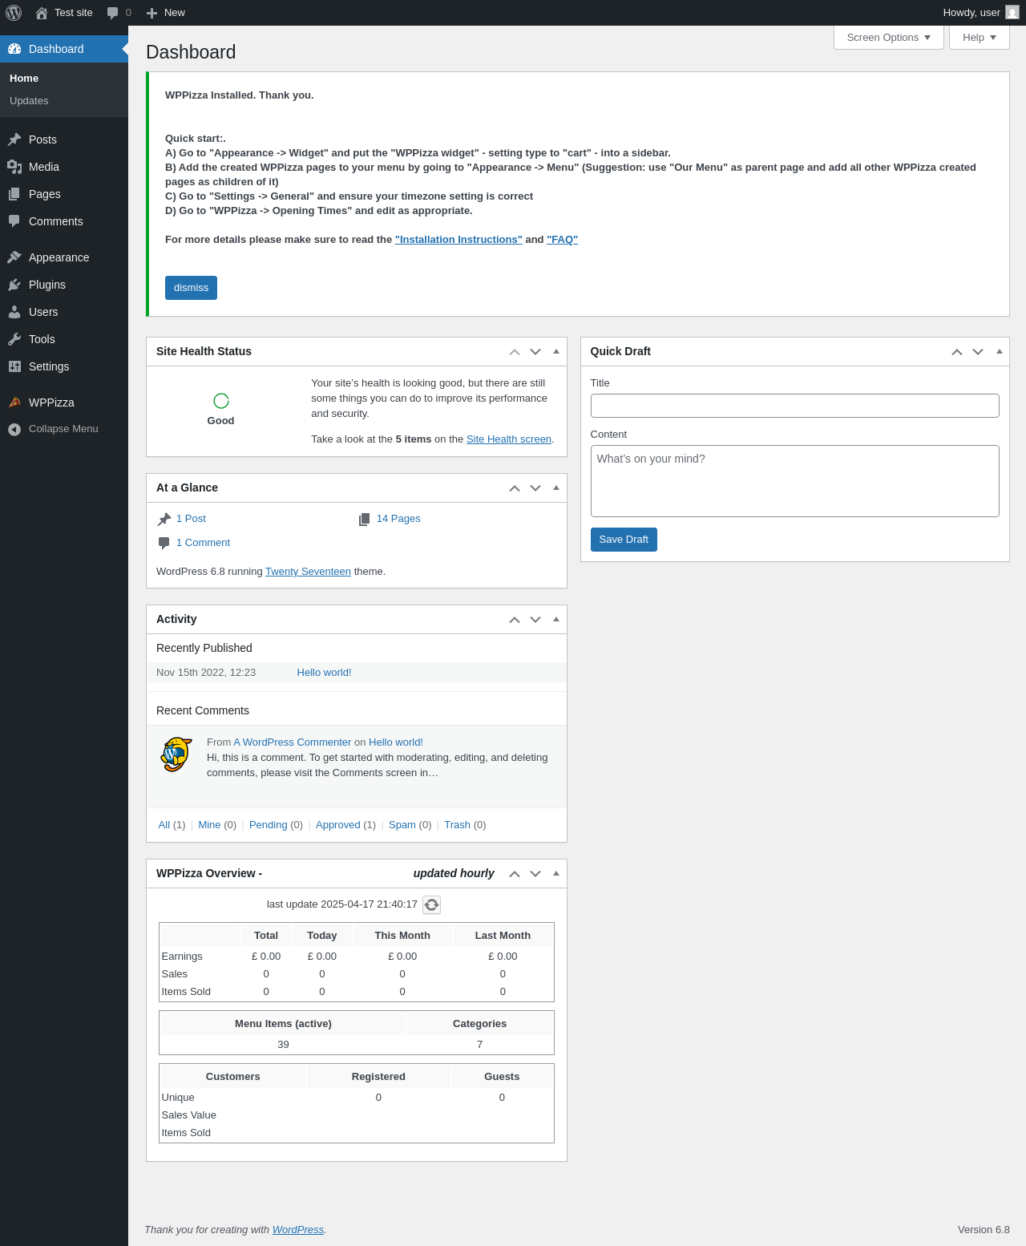The image size is (1026, 1246).
Task: Expand the Screen Options dropdown
Action: (888, 38)
